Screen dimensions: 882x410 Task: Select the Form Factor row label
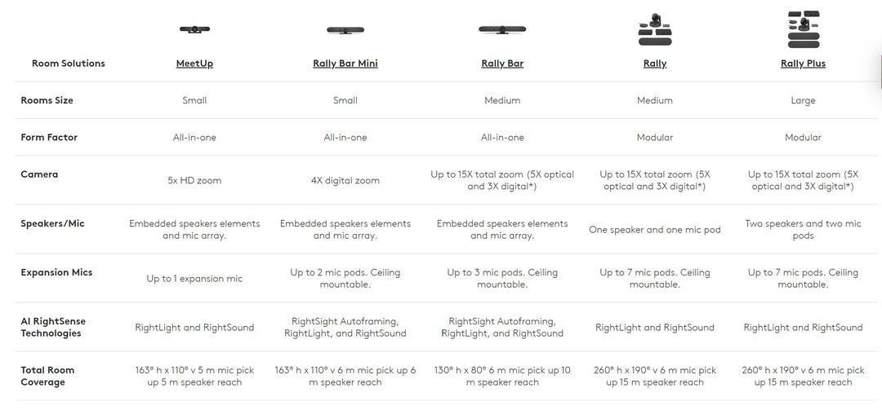tap(49, 138)
